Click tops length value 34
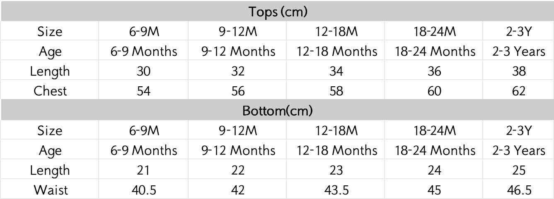Image resolution: width=554 pixels, height=199 pixels. coord(336,71)
